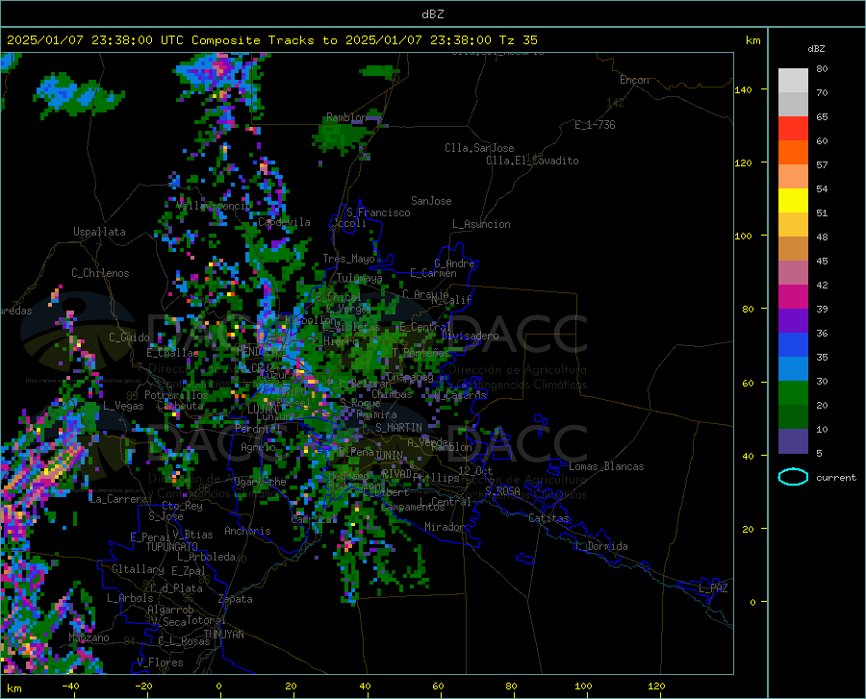Select the Capdevila label

click(284, 222)
